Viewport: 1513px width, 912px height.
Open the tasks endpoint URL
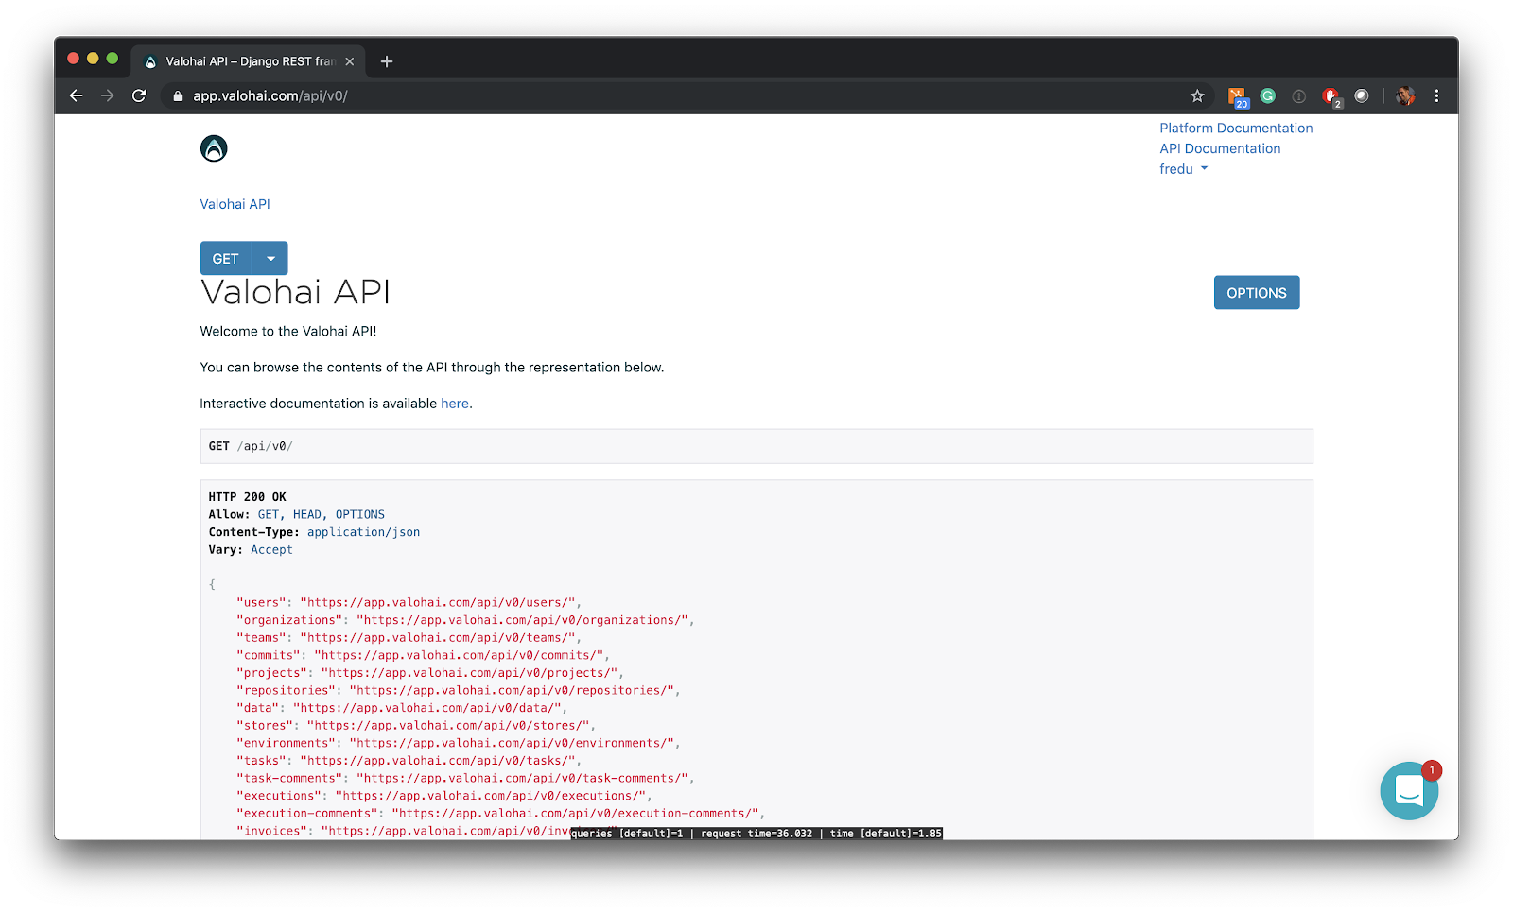pyautogui.click(x=438, y=761)
